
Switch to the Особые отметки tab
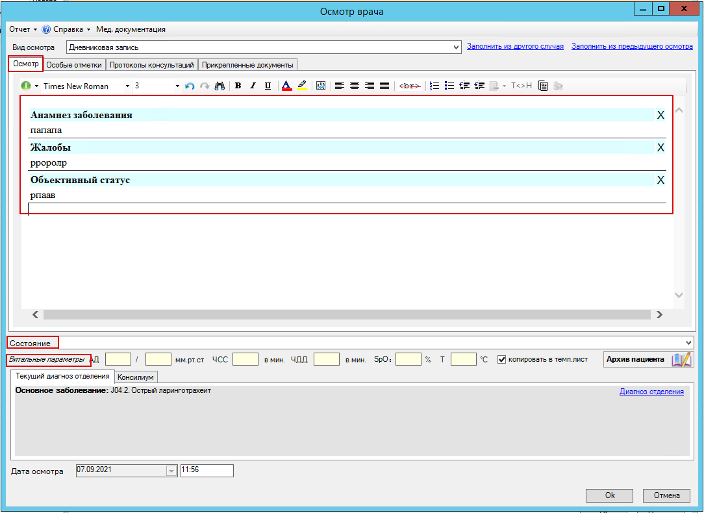[74, 65]
